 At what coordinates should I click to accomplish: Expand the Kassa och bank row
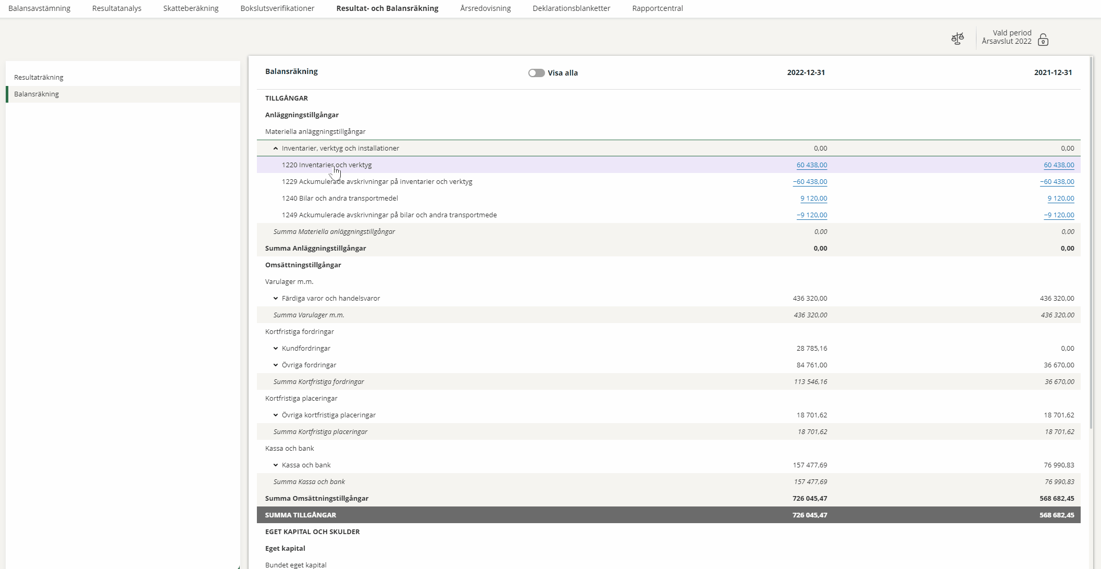[x=276, y=465]
